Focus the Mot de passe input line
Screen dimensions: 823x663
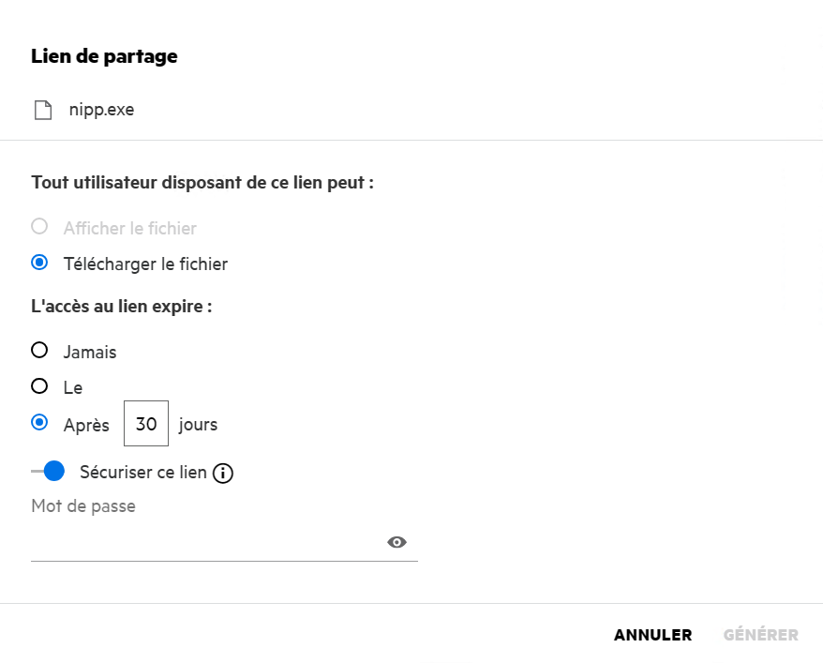tap(206, 543)
